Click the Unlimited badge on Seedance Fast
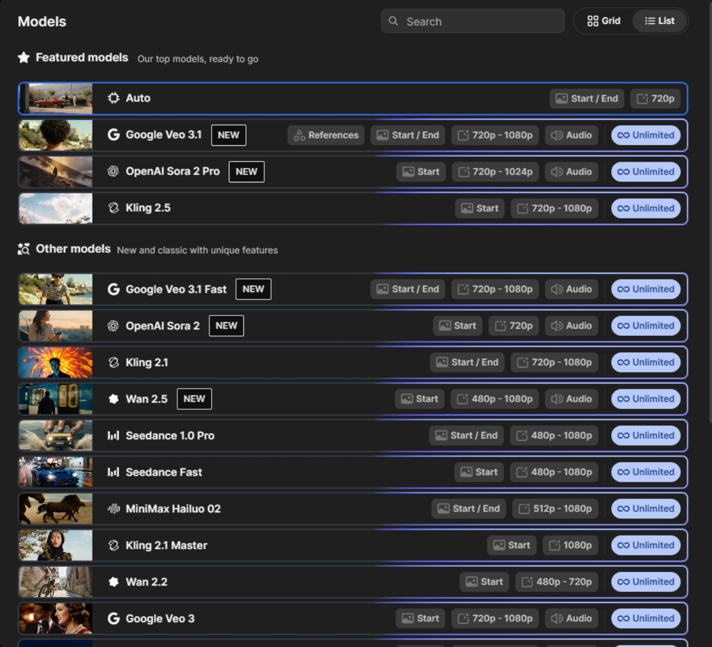This screenshot has height=647, width=712. pyautogui.click(x=646, y=472)
